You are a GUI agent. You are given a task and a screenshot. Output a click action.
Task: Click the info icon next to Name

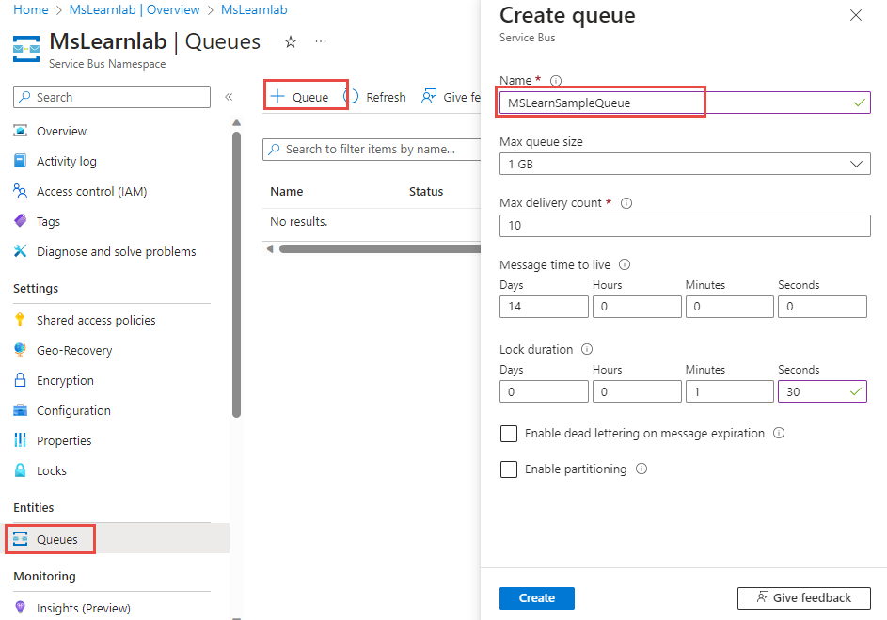click(556, 80)
